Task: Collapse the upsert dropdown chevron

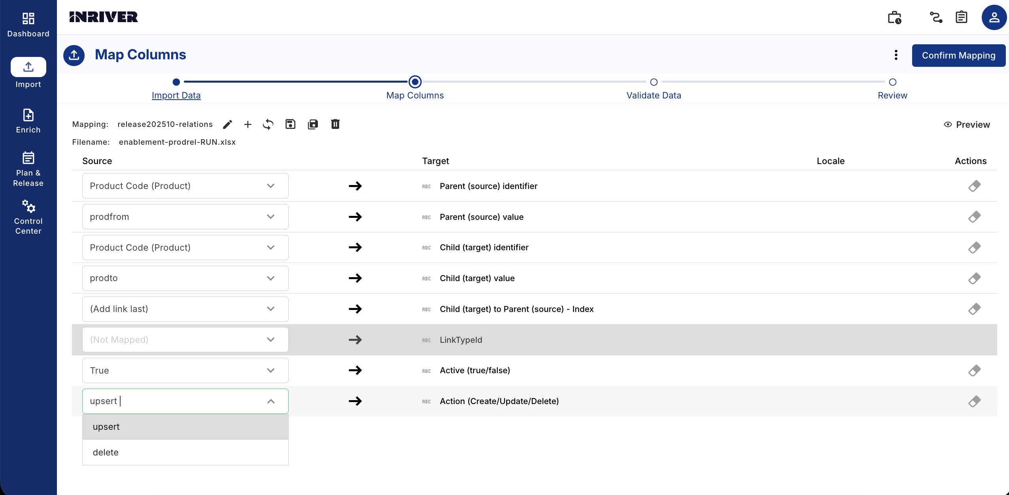Action: tap(271, 401)
